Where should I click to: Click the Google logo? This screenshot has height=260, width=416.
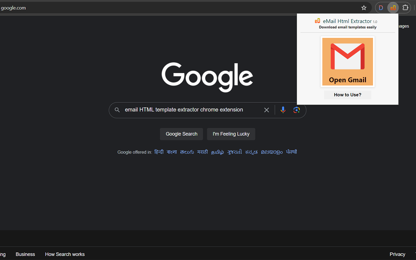[x=207, y=77]
